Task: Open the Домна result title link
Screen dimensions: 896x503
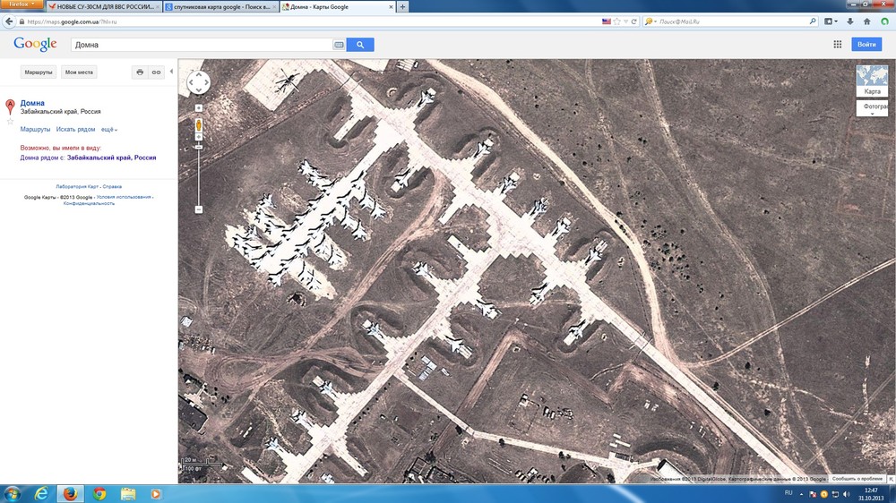Action: point(32,103)
